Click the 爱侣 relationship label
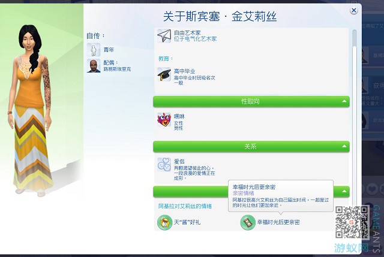 (x=179, y=161)
